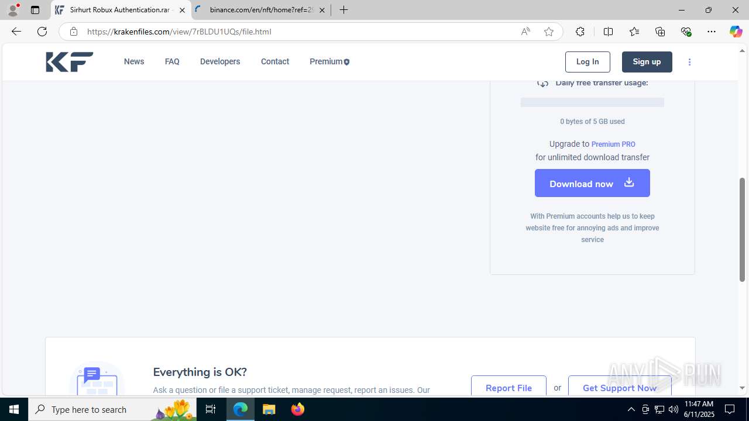
Task: Click the 'Everything is OK?' heading
Action: [200, 372]
